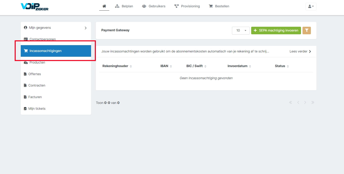The width and height of the screenshot is (344, 174).
Task: Sort by IBAN column
Action: pos(166,66)
